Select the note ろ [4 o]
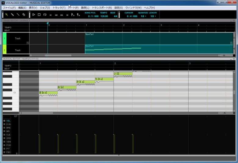238x163 pixels. [104, 79]
